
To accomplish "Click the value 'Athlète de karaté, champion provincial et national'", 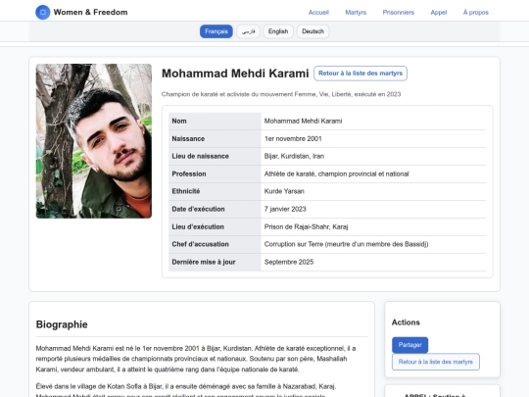I will point(336,174).
